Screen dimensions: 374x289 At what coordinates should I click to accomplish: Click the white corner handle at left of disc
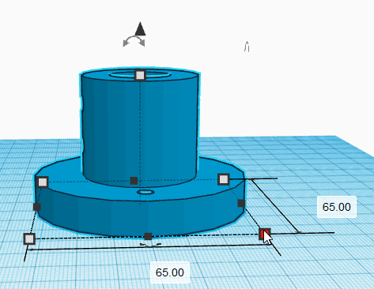[43, 182]
